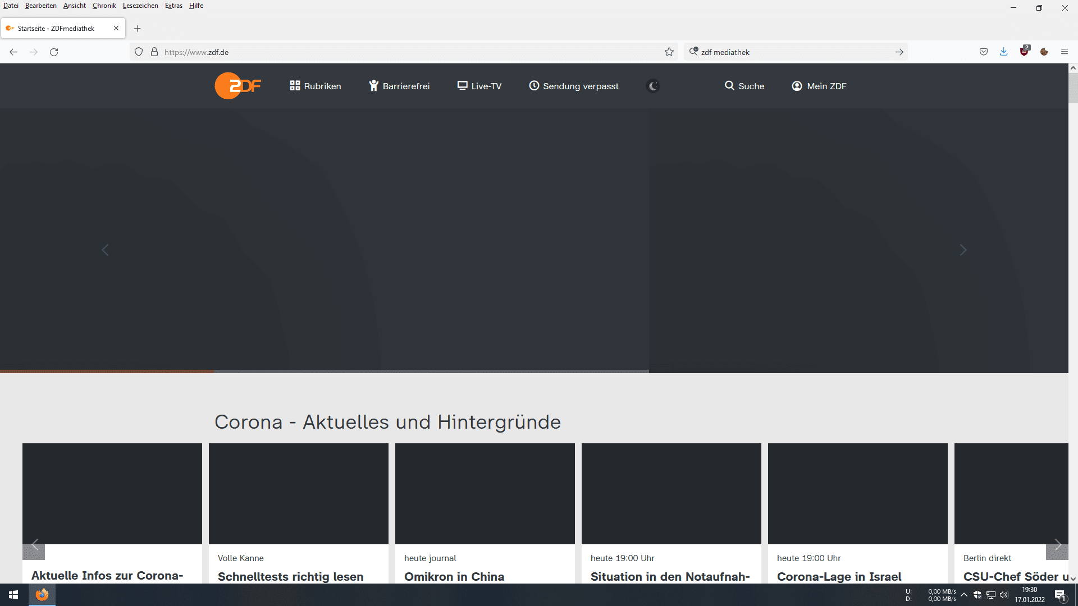This screenshot has height=606, width=1078.
Task: Show previous hero carousel slide
Action: [105, 250]
